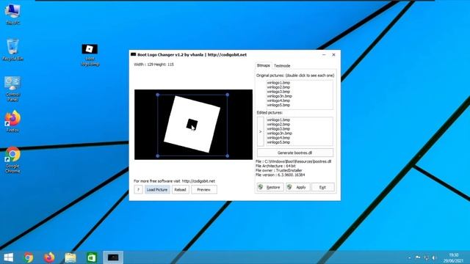This screenshot has height=264, width=470.
Task: Click the > transfer arrow button
Action: coord(260,131)
